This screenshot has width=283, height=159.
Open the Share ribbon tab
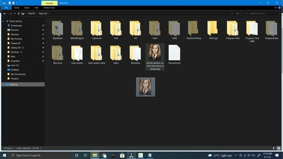click(x=27, y=8)
